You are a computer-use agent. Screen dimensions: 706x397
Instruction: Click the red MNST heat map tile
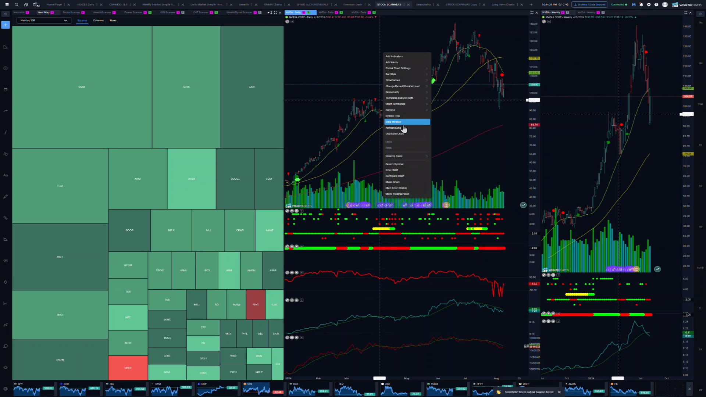128,368
